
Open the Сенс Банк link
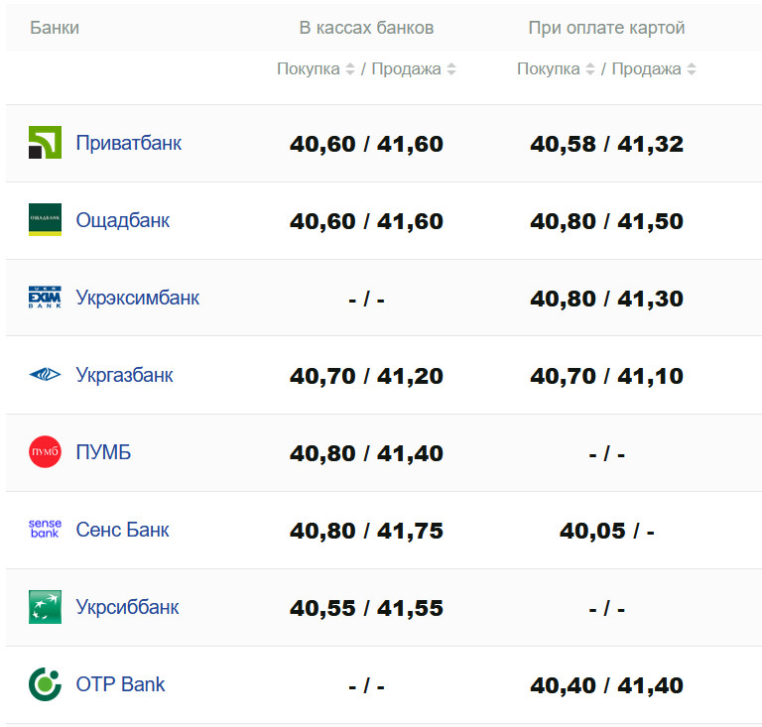pyautogui.click(x=123, y=530)
